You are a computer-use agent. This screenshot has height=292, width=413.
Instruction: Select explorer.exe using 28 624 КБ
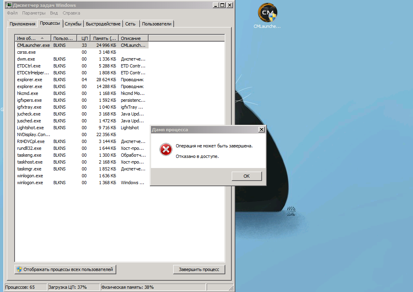tap(82, 80)
